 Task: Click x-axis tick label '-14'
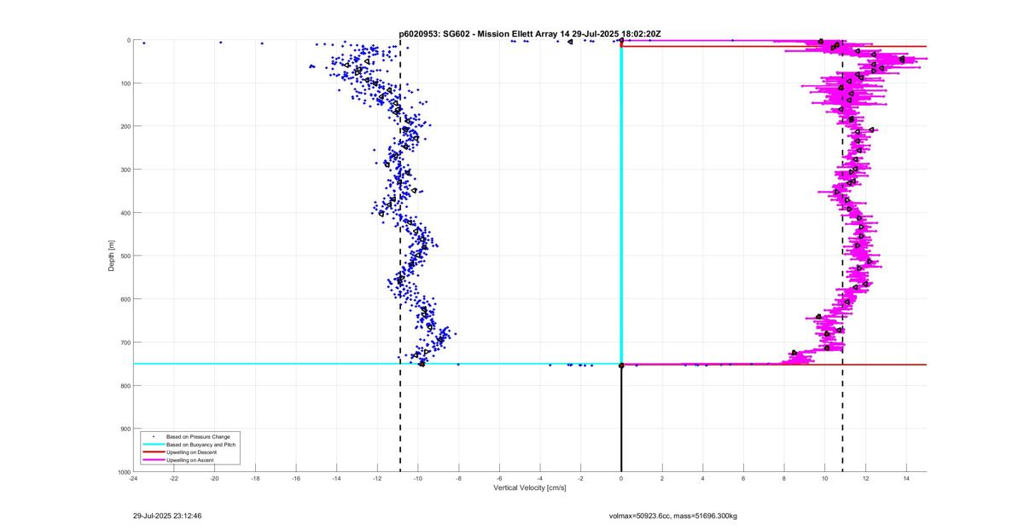[337, 479]
